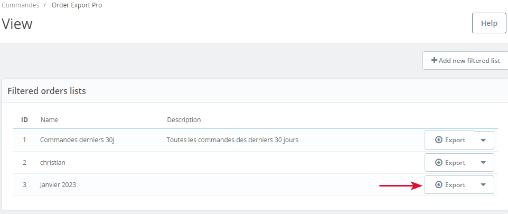Click Order Export Pro breadcrumb

pyautogui.click(x=77, y=5)
